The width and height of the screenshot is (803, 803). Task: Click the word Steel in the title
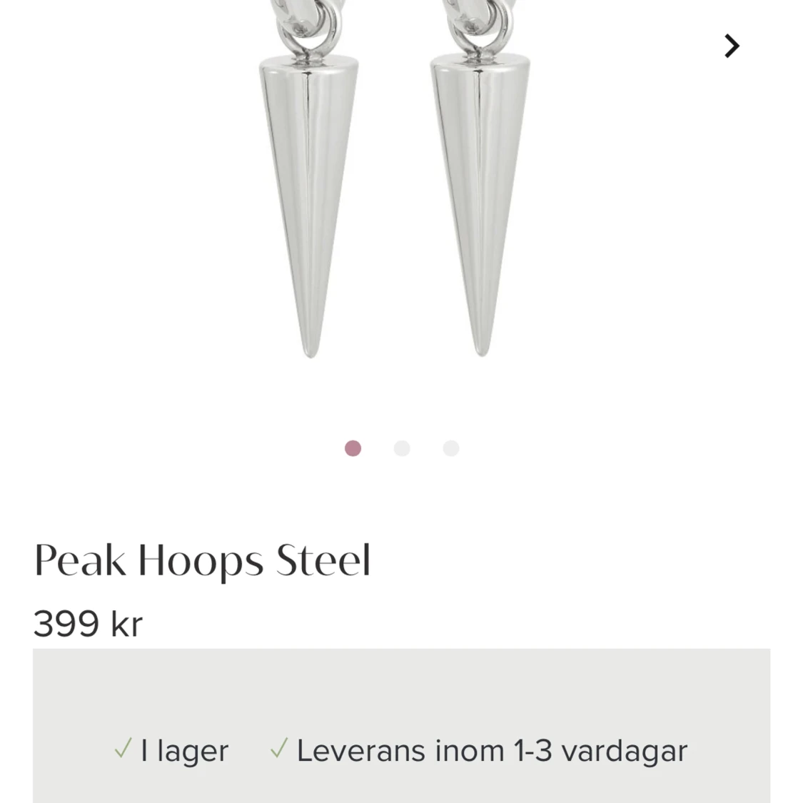click(323, 560)
